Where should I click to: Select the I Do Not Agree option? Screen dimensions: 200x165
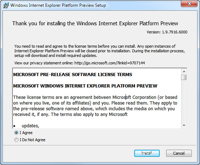(16, 140)
